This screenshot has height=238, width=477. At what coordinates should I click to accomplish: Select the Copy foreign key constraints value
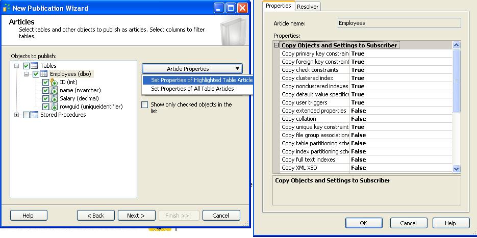pyautogui.click(x=401, y=62)
